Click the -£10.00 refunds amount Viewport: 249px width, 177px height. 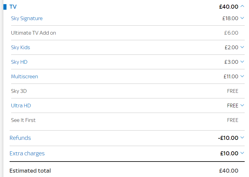click(228, 138)
